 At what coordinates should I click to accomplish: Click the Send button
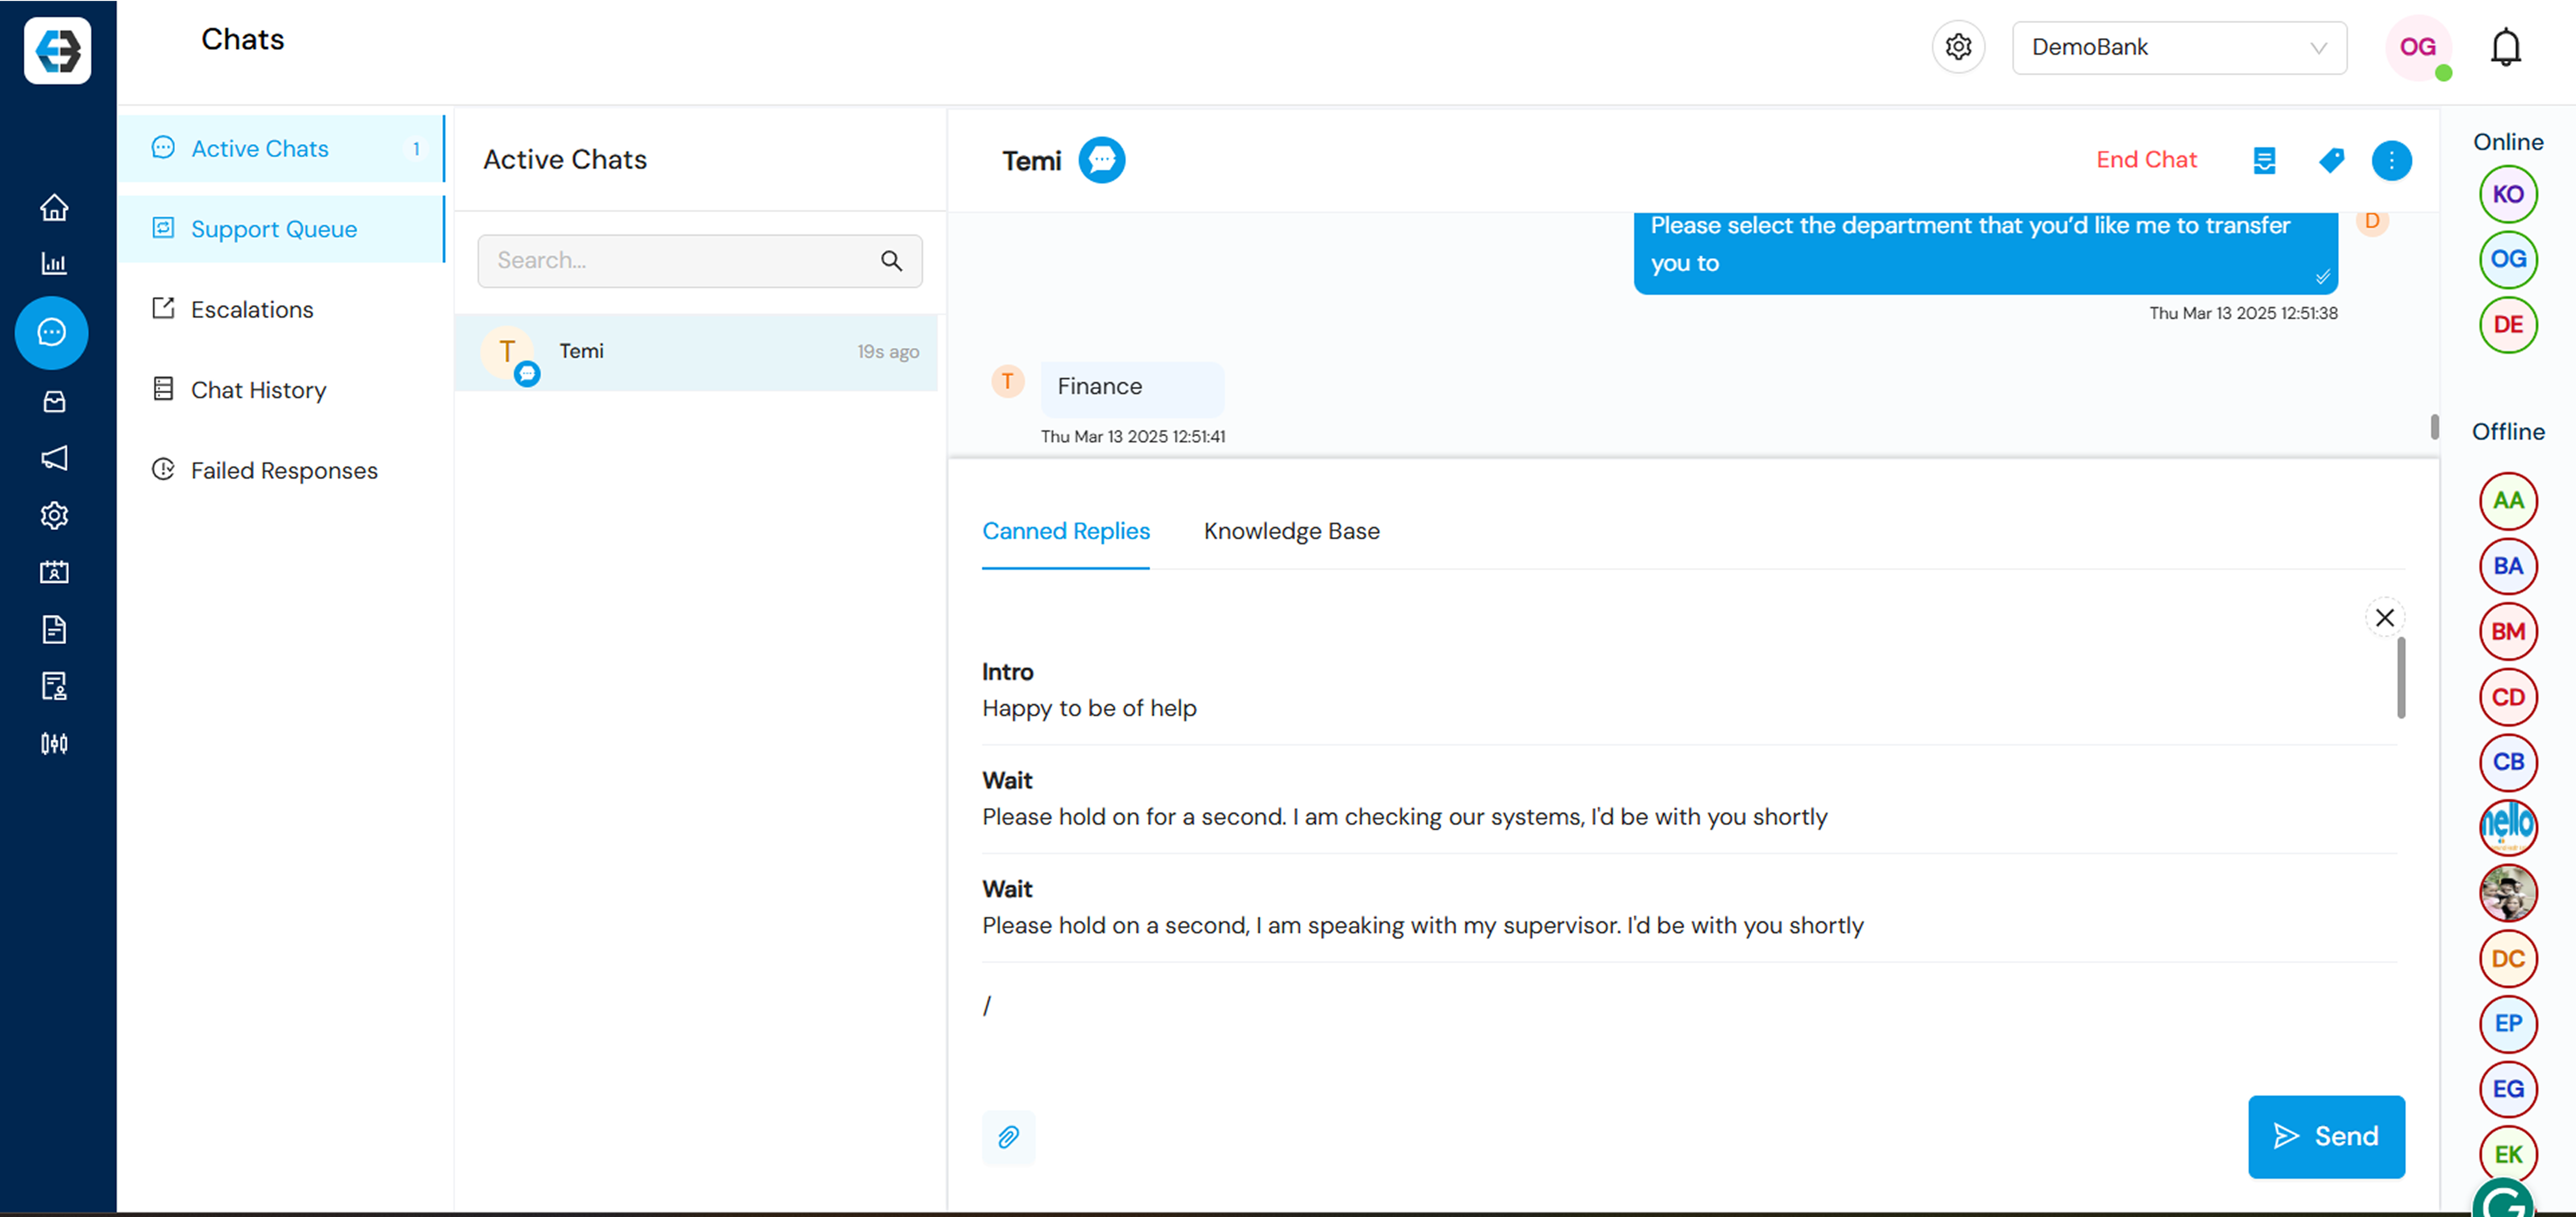(x=2326, y=1136)
